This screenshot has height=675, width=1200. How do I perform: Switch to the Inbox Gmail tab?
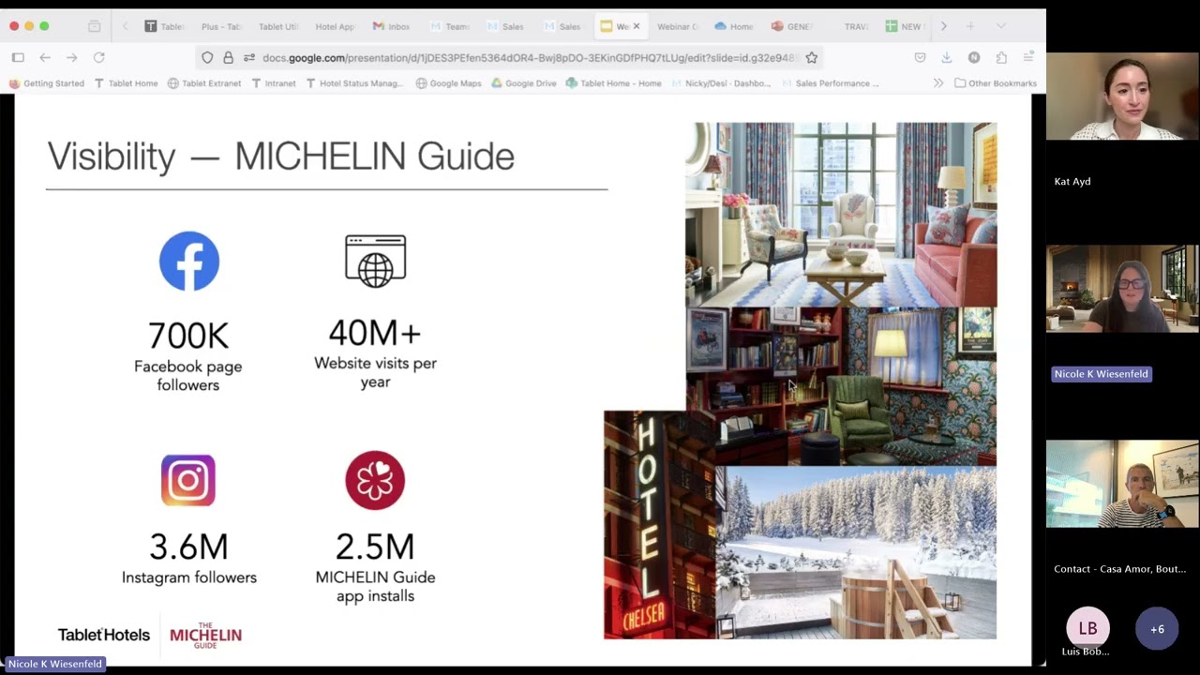click(391, 26)
